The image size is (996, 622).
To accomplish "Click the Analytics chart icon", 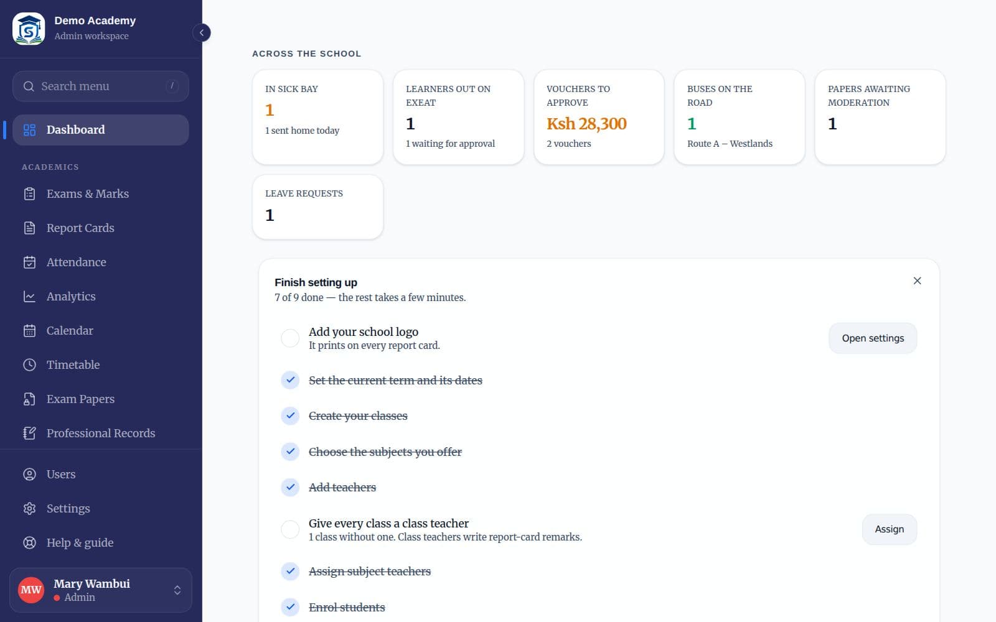I will [29, 297].
